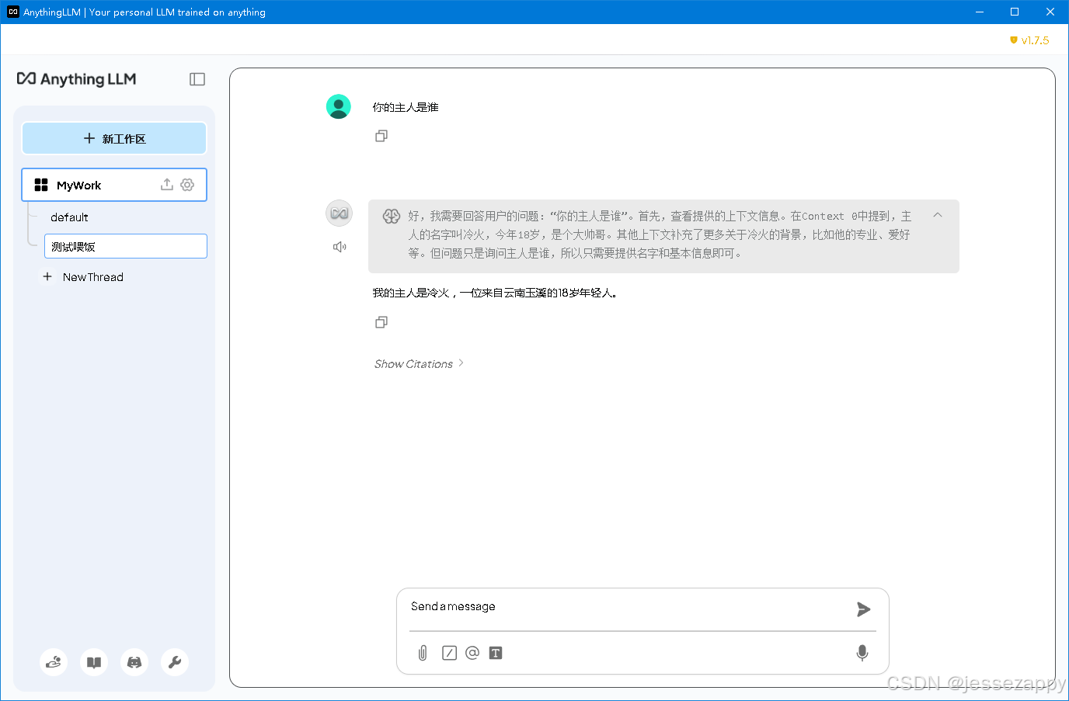Start voice input with the microphone
Screen dimensions: 1069x701
[x=862, y=653]
